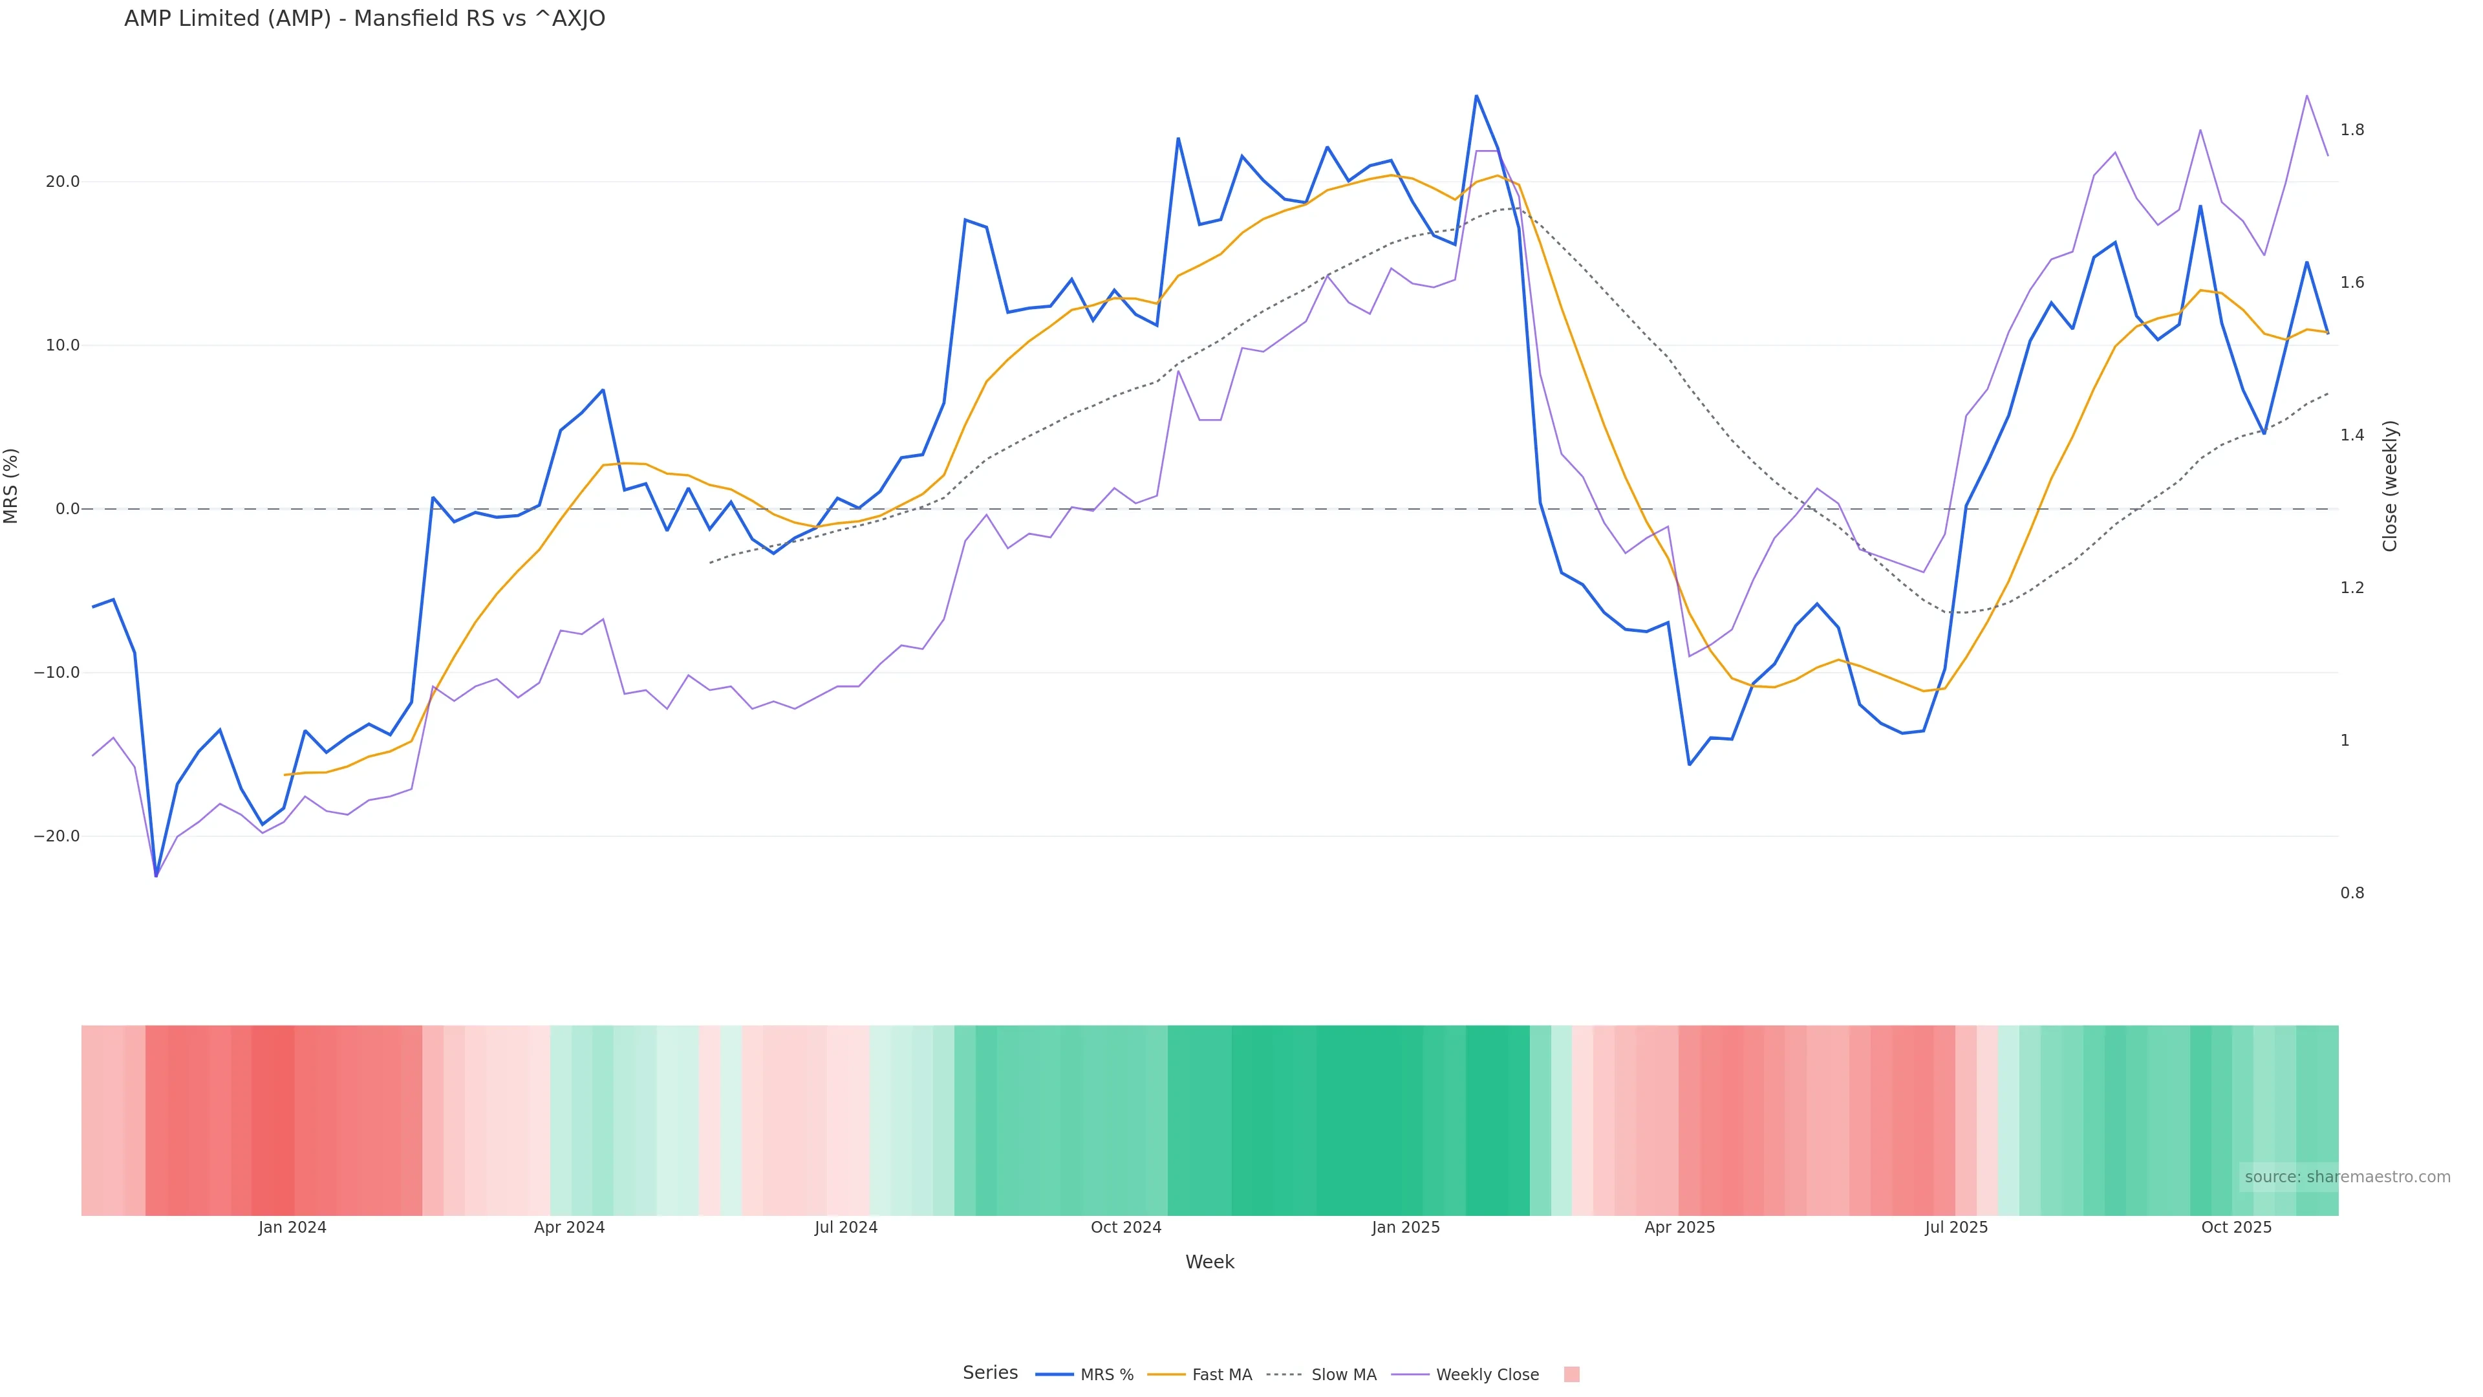Open the sharemaestro.com source label

[x=2346, y=1177]
